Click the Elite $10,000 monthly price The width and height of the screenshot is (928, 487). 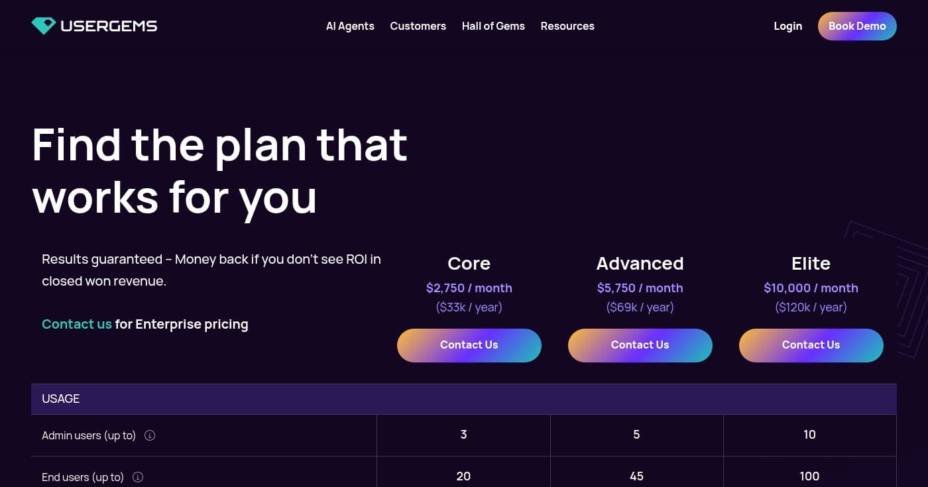pyautogui.click(x=811, y=288)
